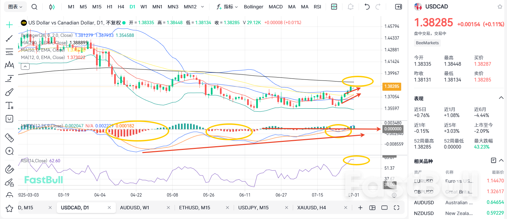507x219 pixels.
Task: Switch to the AUDUSD W1 tab
Action: [134, 207]
